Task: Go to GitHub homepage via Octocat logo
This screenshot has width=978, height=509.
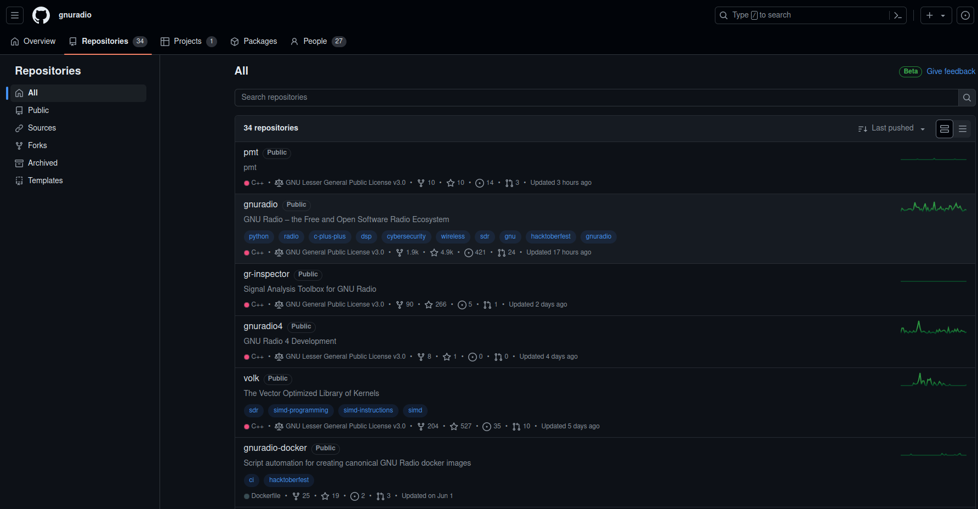Action: pyautogui.click(x=41, y=15)
